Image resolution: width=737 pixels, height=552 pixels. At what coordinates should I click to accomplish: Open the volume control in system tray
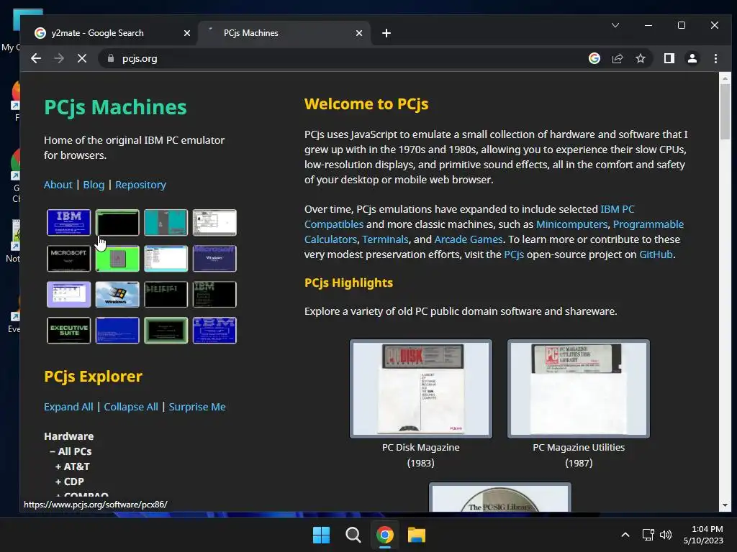click(x=666, y=535)
